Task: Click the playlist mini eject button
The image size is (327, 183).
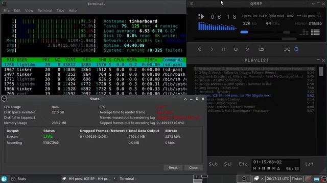Action: tap(278, 168)
